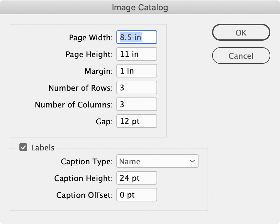The image size is (280, 224).
Task: Click the OK button
Action: (241, 32)
